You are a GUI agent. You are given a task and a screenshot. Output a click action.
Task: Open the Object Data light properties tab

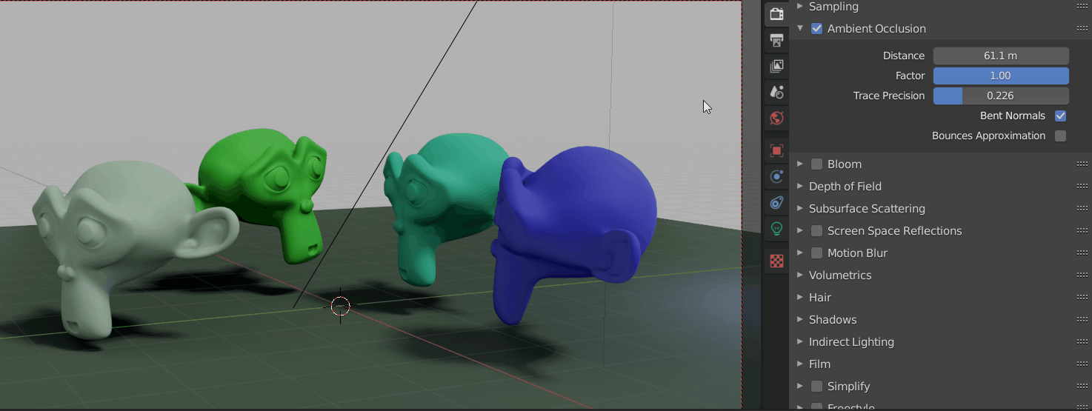click(776, 229)
